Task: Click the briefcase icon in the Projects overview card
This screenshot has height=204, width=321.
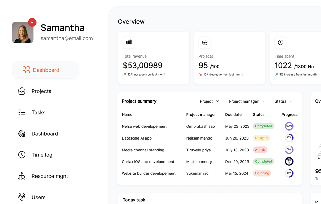Action: point(205,42)
